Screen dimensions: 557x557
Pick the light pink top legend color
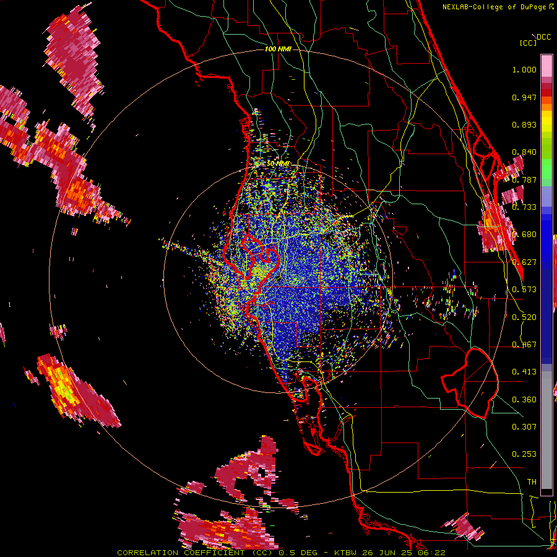pos(546,66)
